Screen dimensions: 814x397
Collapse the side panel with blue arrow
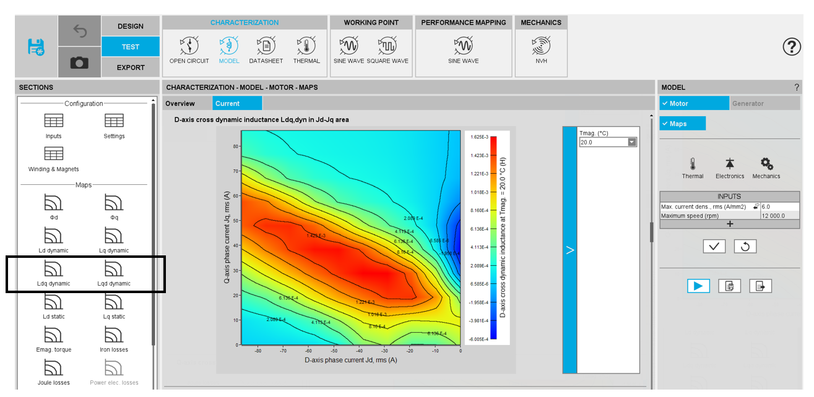(569, 250)
